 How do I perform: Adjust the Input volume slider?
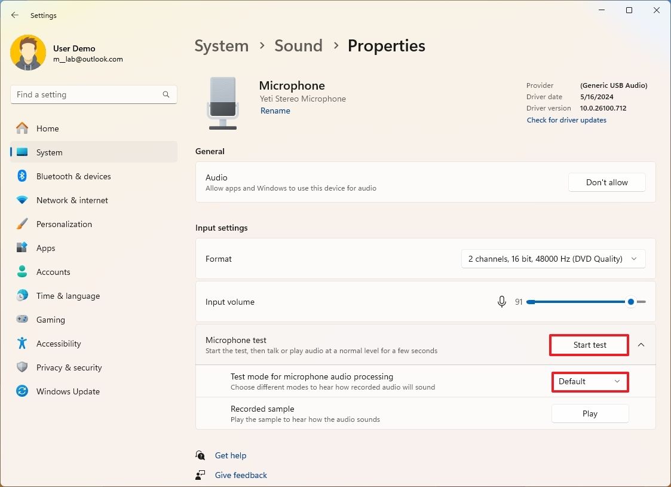(630, 302)
